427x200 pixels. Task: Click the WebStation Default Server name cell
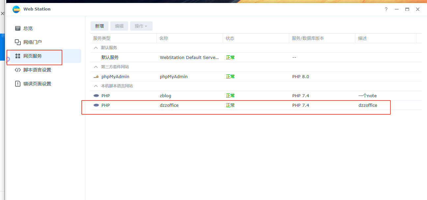(189, 57)
